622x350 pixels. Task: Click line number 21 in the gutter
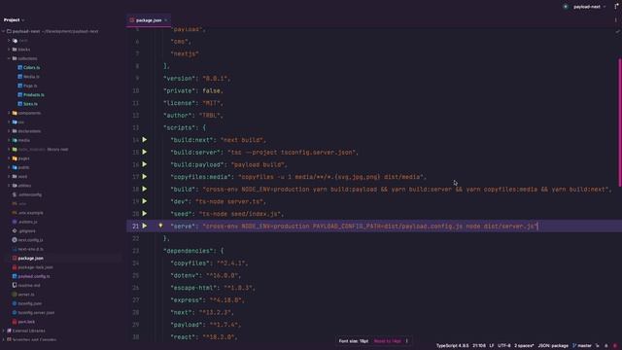[136, 226]
